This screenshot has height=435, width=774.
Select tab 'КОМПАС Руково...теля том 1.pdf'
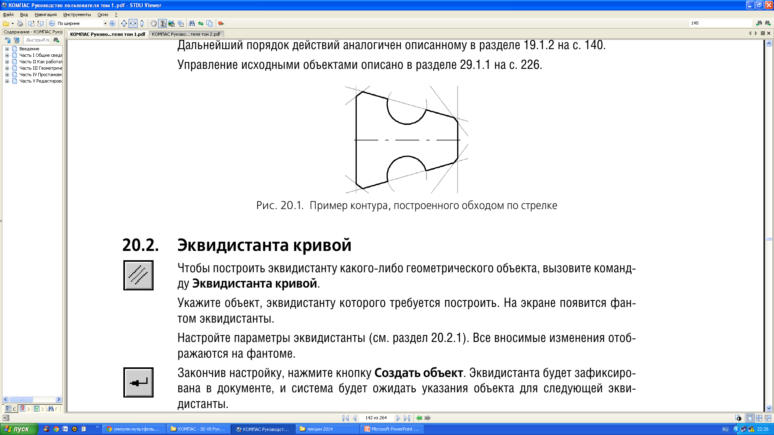[108, 34]
